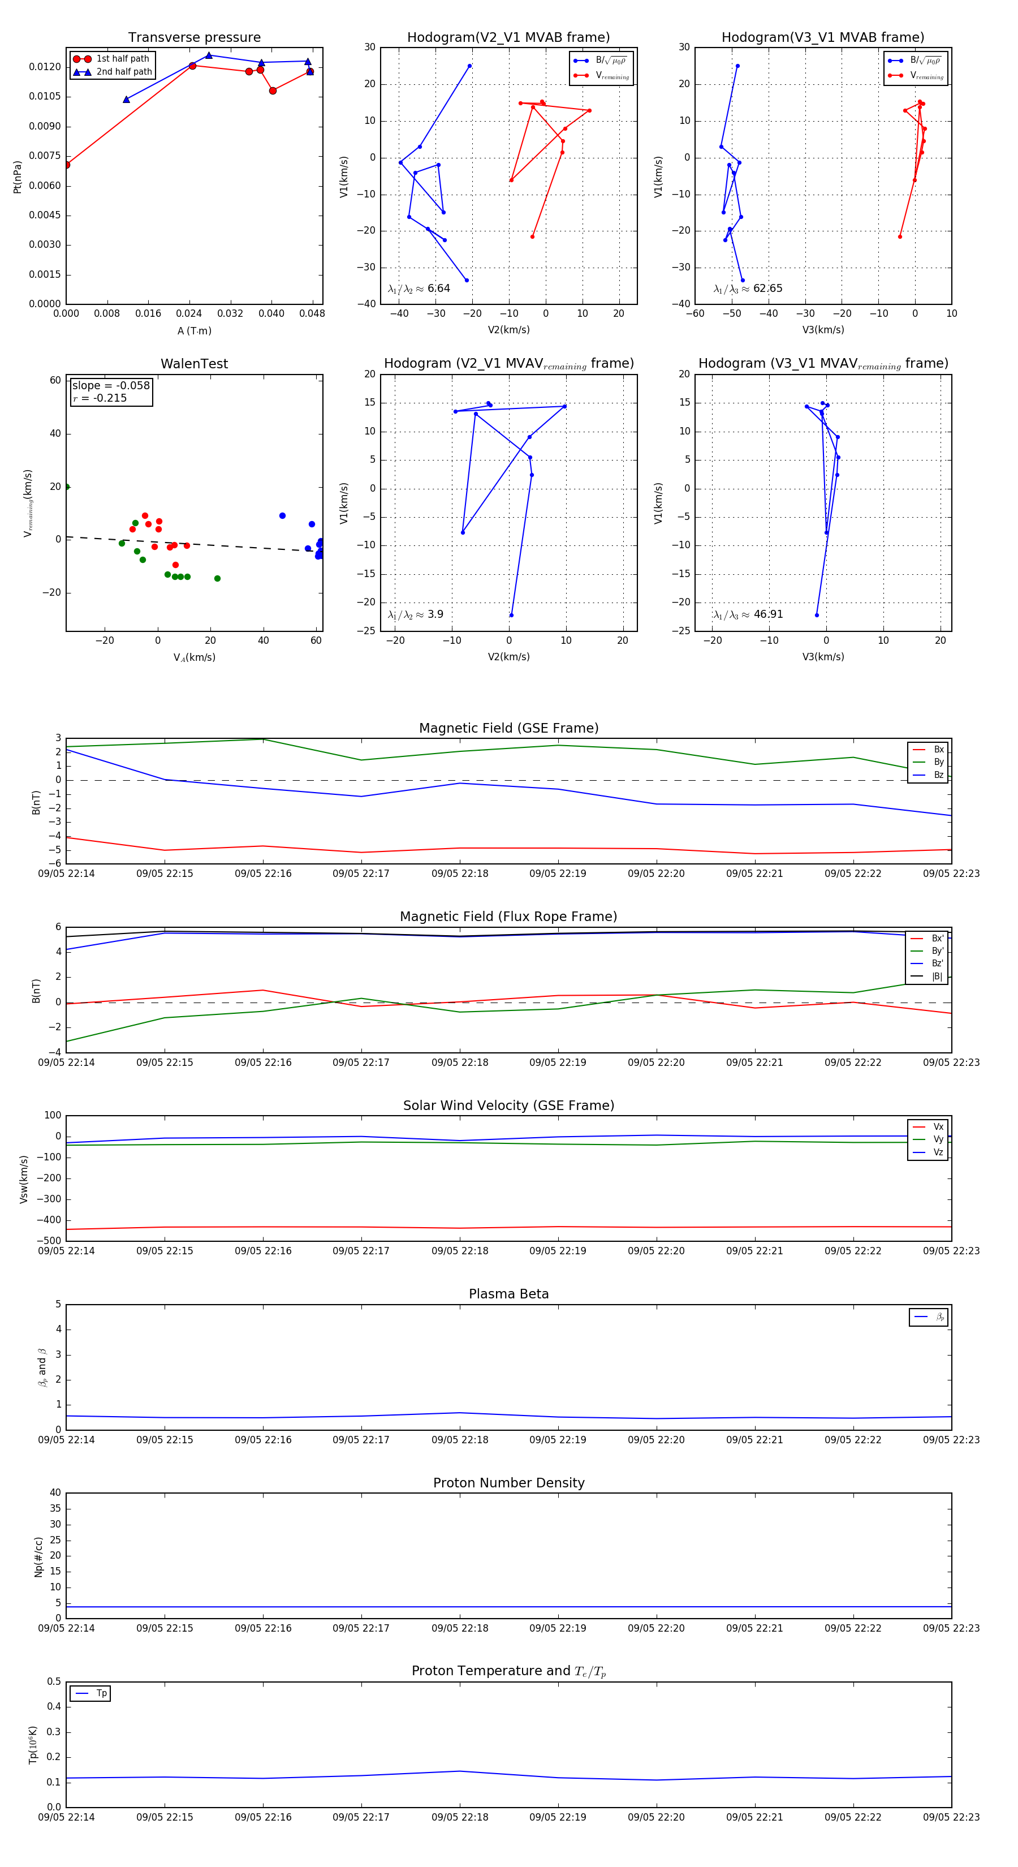The height and width of the screenshot is (1867, 1018).
Task: Click '09/05 22:20' tick under Flux Rope Frame plot
Action: pos(655,1062)
